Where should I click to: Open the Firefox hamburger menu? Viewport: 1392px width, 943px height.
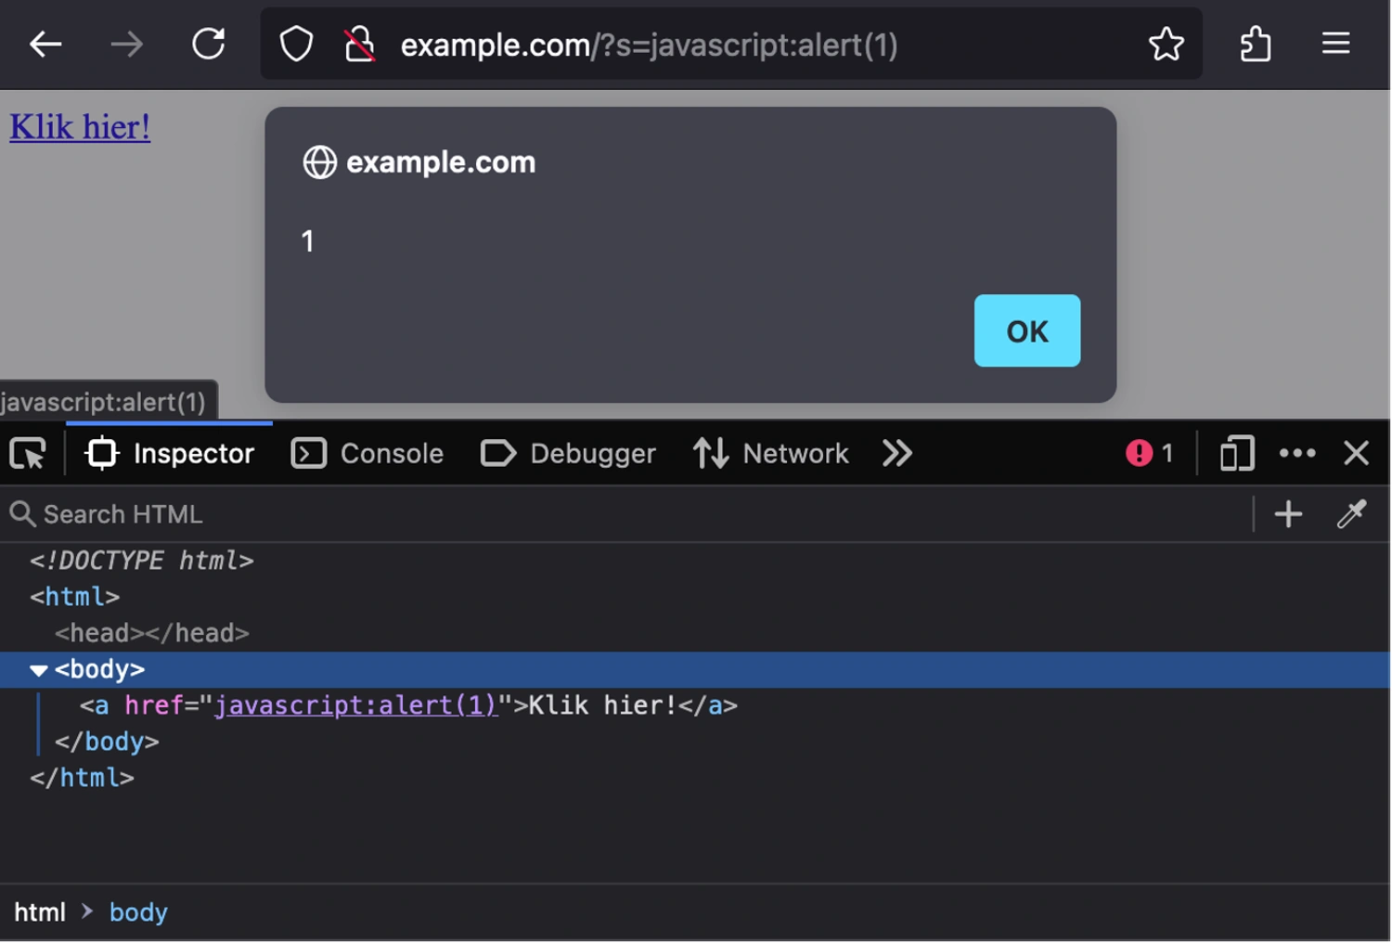(x=1335, y=44)
